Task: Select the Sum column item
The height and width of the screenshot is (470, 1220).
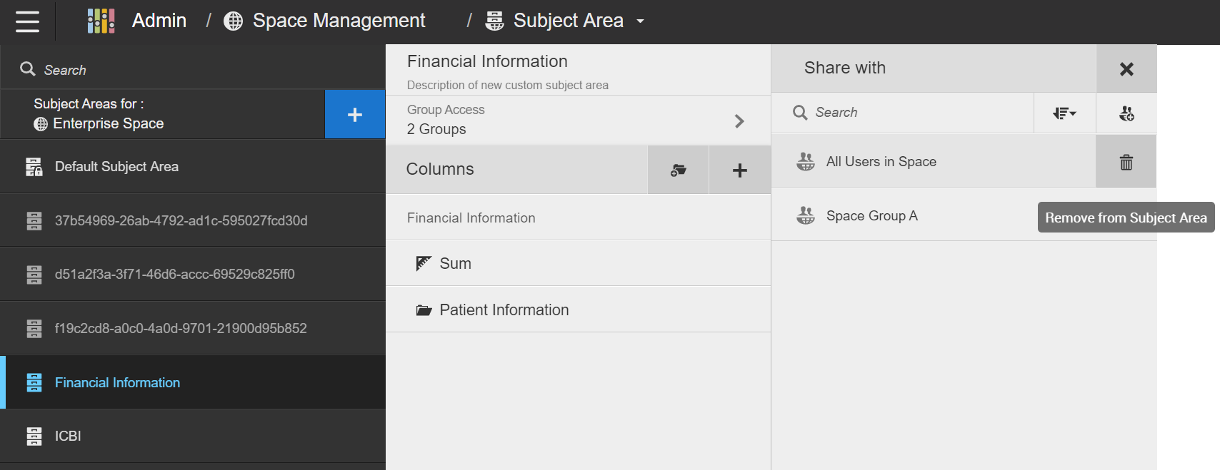Action: 455,264
